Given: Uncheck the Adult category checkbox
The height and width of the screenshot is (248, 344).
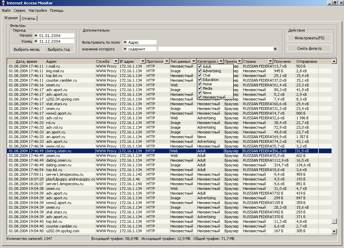Looking at the screenshot, I should pos(200,67).
